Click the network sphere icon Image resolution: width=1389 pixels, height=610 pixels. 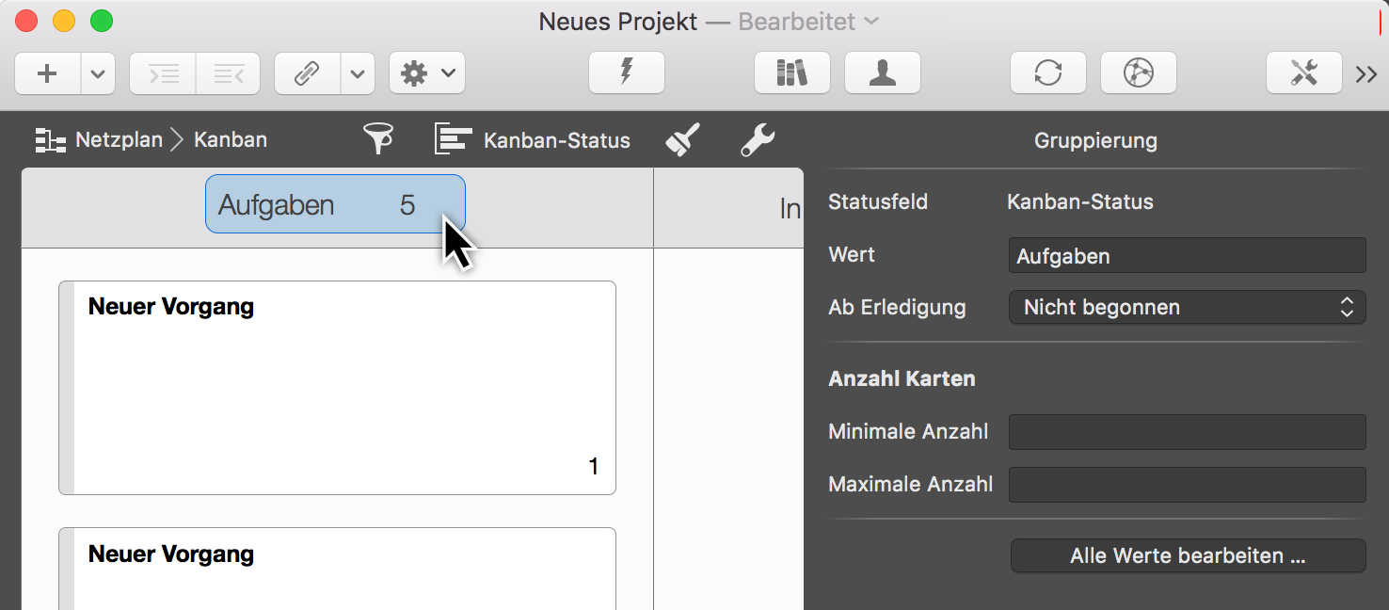(x=1138, y=72)
